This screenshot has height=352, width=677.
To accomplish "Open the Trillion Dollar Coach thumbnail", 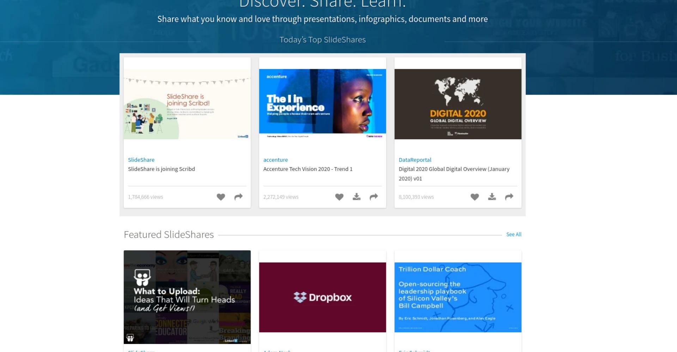I will 458,297.
